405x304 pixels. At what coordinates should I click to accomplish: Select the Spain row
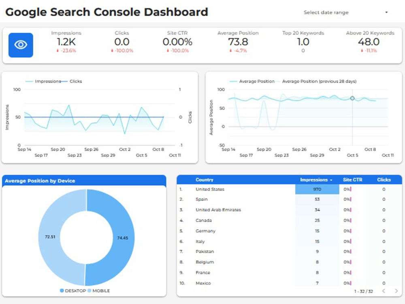[x=289, y=199]
